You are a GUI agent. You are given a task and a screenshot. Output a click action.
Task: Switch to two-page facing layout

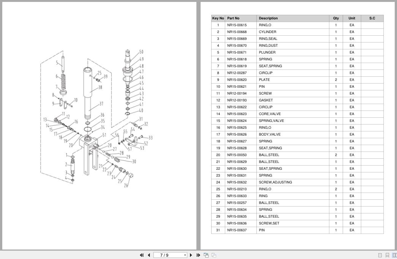pyautogui.click(x=394, y=255)
